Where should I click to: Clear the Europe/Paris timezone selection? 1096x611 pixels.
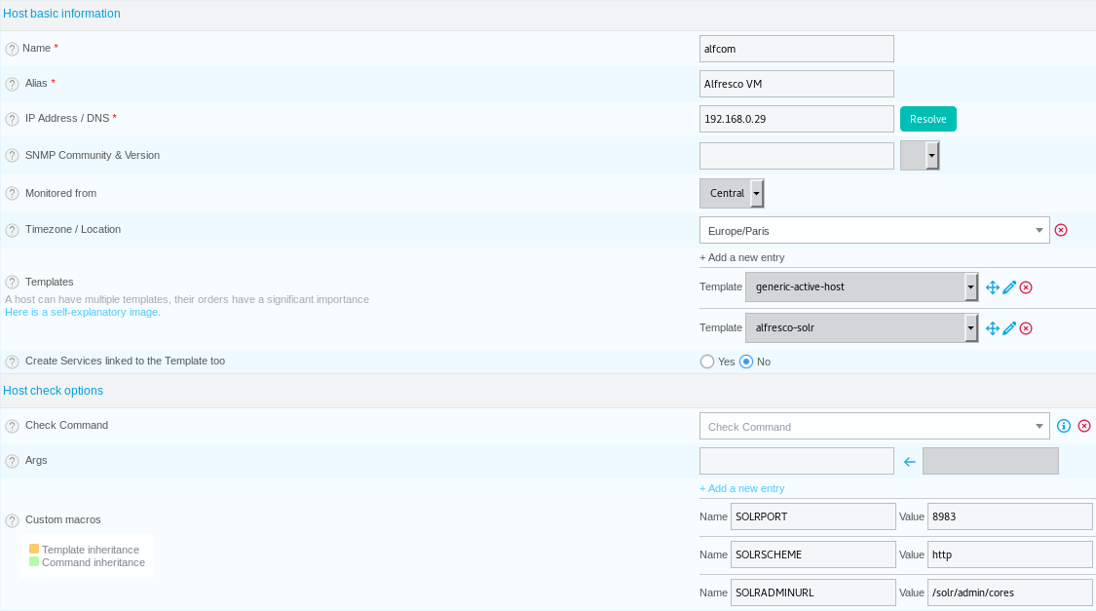[x=1060, y=230]
